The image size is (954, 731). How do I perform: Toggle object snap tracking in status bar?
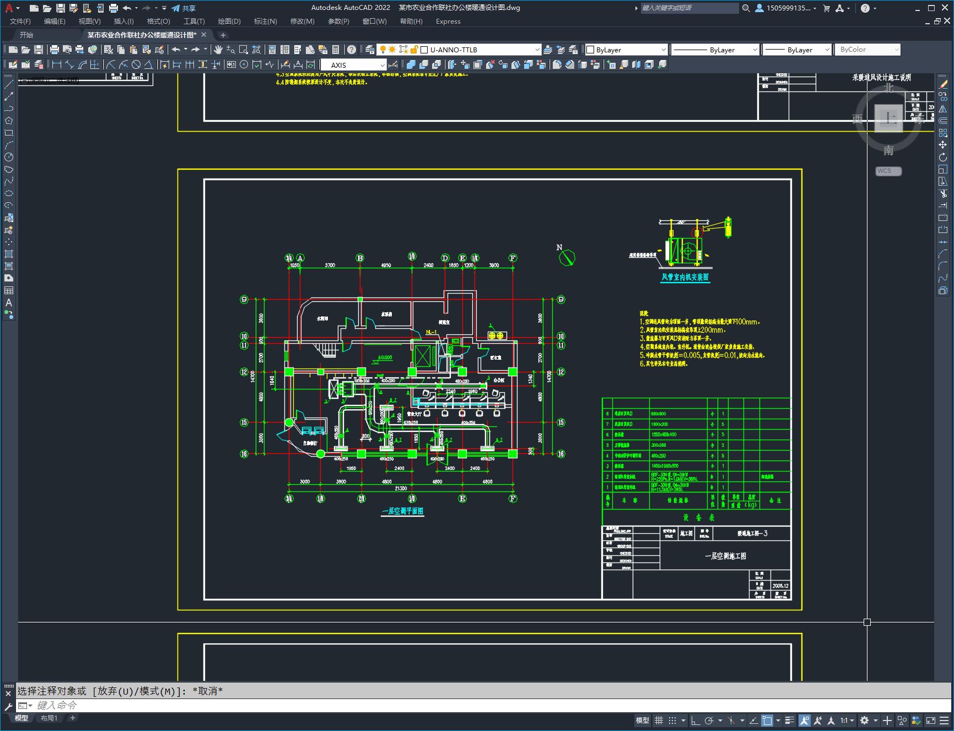(753, 720)
